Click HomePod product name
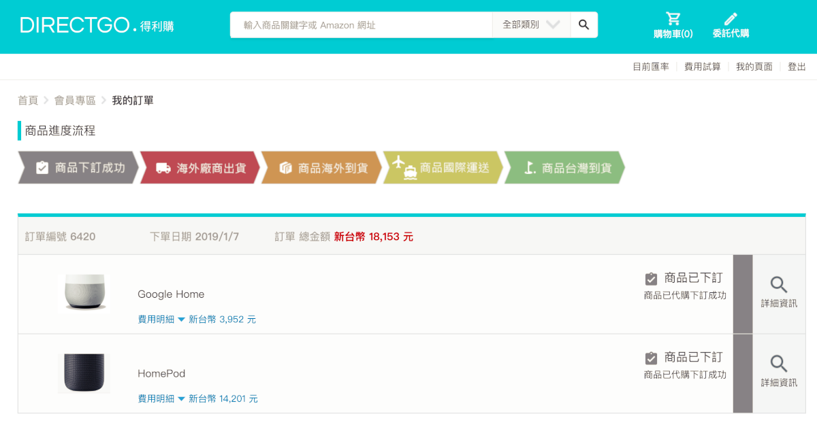Image resolution: width=817 pixels, height=431 pixels. [x=161, y=374]
